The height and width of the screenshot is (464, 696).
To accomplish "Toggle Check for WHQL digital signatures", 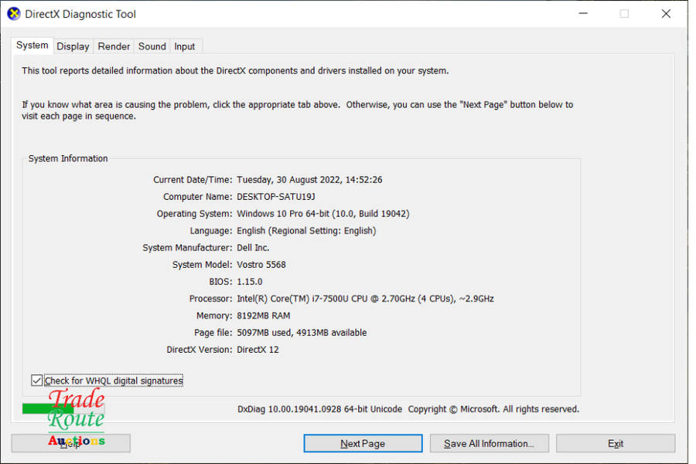I will pyautogui.click(x=37, y=381).
